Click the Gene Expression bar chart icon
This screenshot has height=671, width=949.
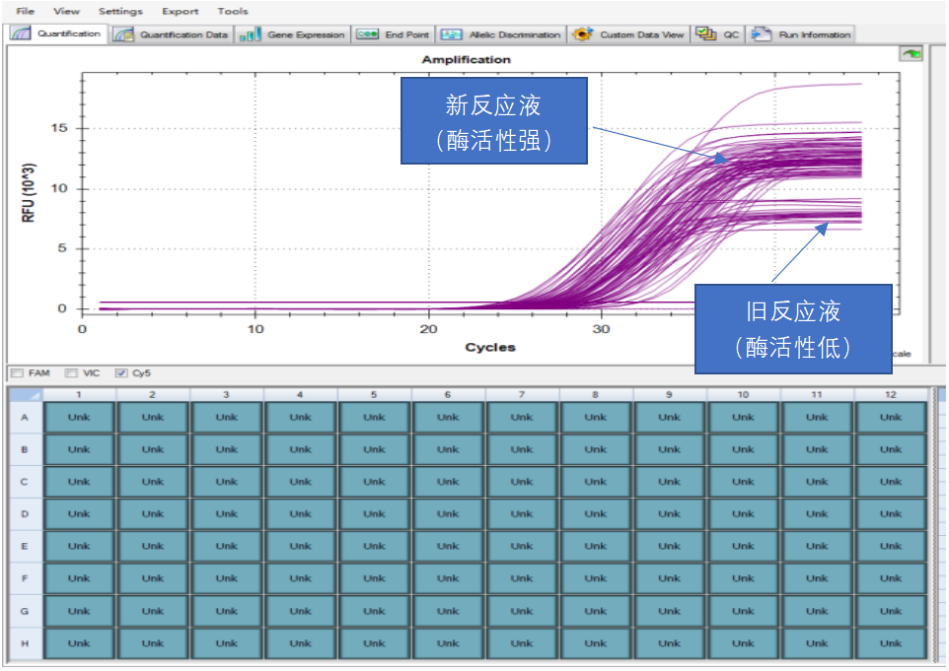250,34
